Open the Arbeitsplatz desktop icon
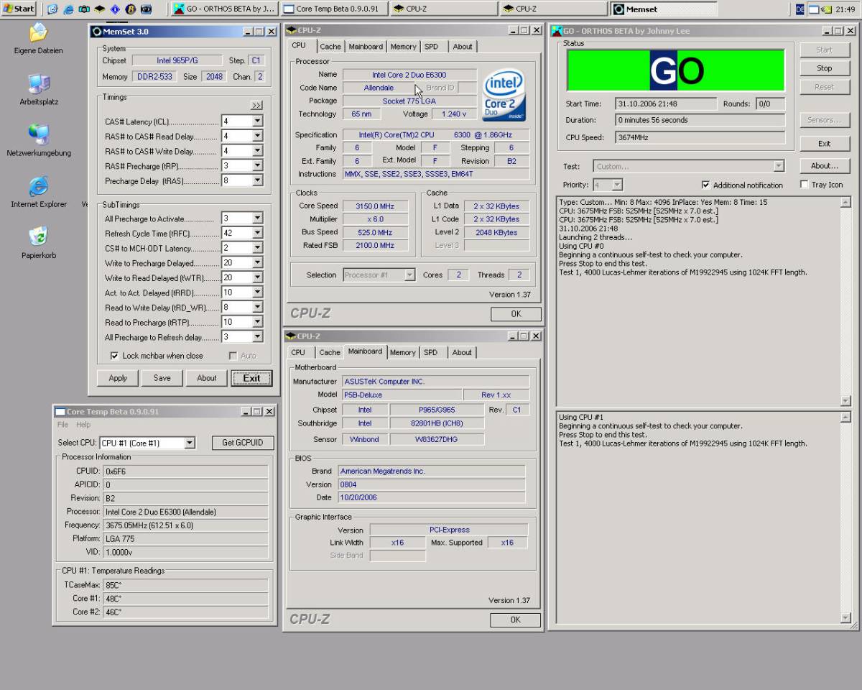 point(39,89)
